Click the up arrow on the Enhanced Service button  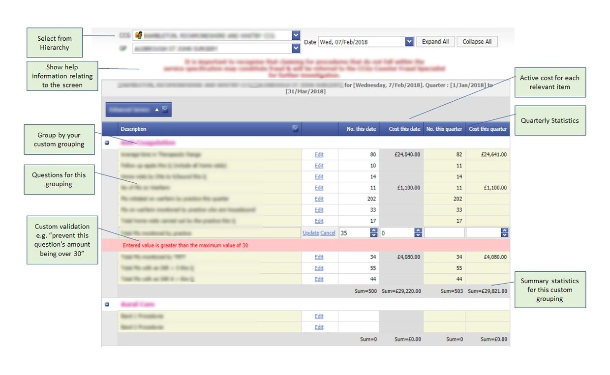157,109
